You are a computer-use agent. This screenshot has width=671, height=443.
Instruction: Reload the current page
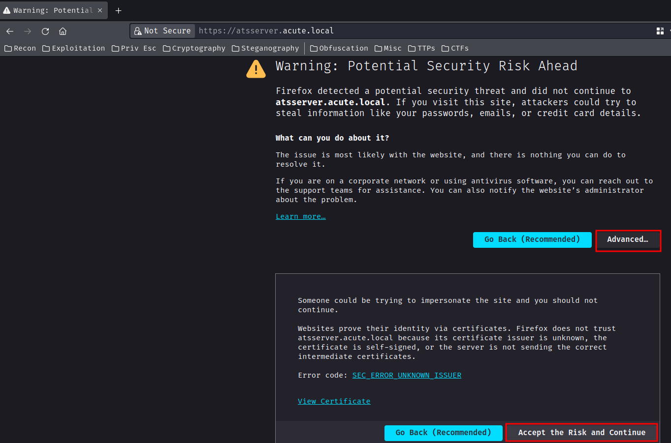coord(45,31)
